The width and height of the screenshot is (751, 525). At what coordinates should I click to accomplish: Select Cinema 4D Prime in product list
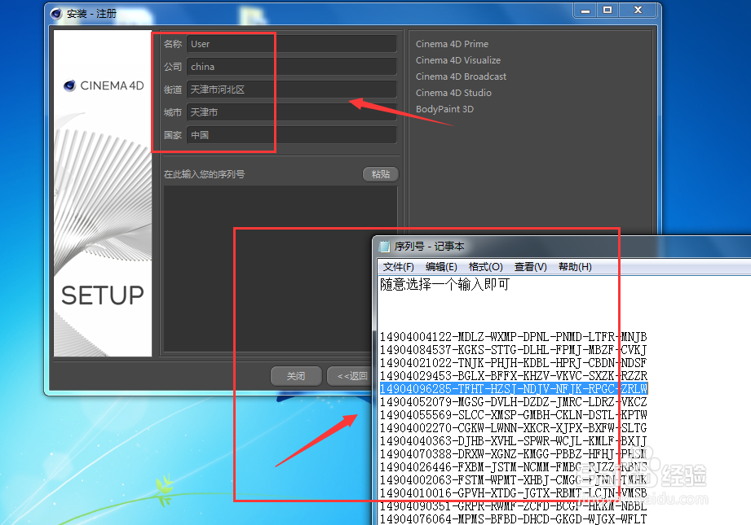[x=452, y=44]
